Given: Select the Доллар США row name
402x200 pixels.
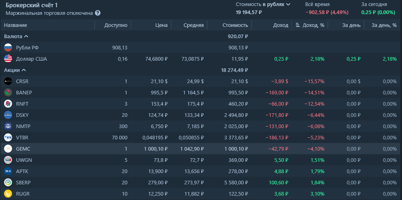Looking at the screenshot, I should [31, 59].
